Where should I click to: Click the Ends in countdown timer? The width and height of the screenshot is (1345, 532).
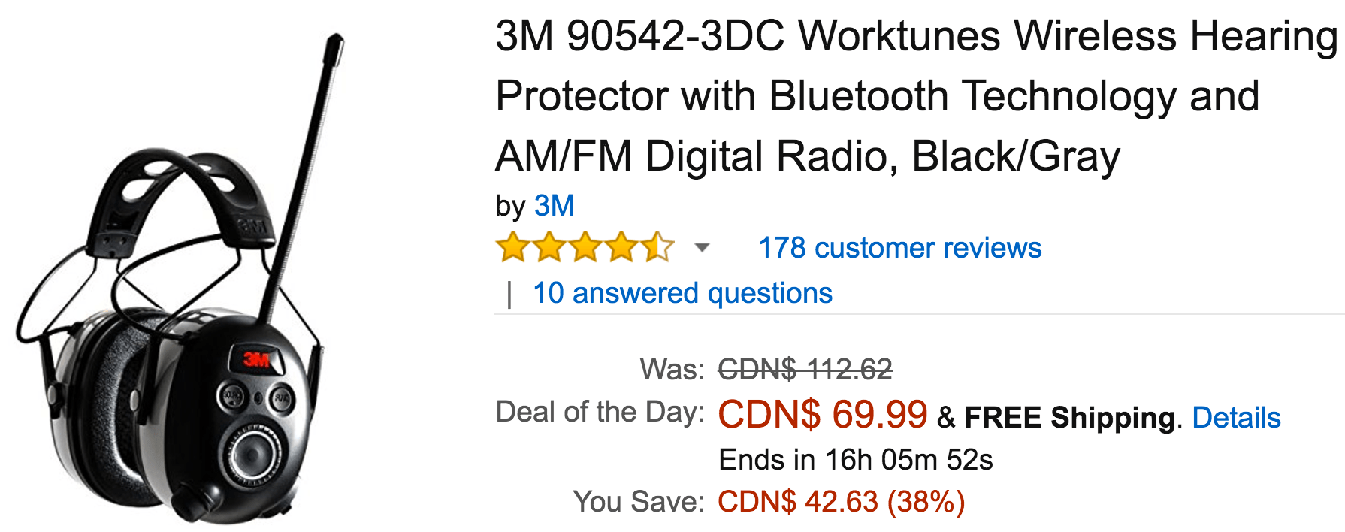[856, 460]
